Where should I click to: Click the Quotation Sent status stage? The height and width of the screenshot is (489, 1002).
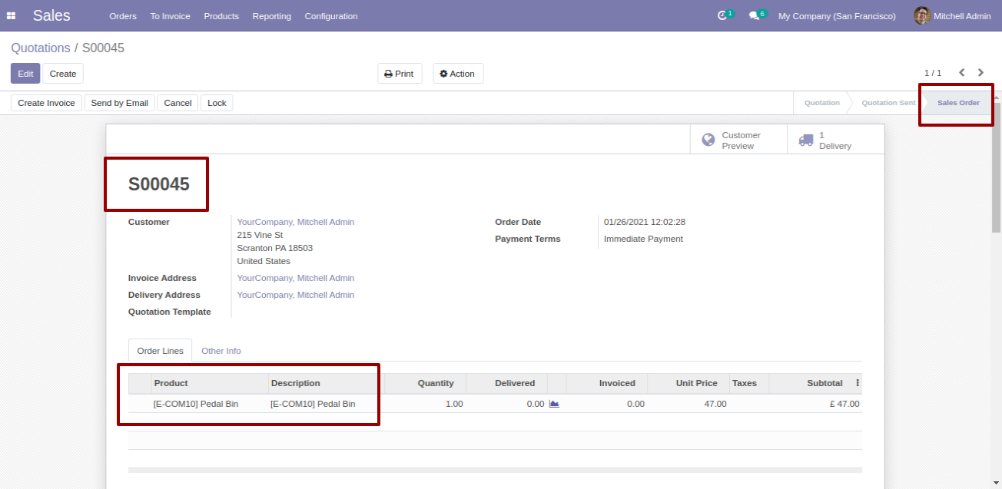888,103
